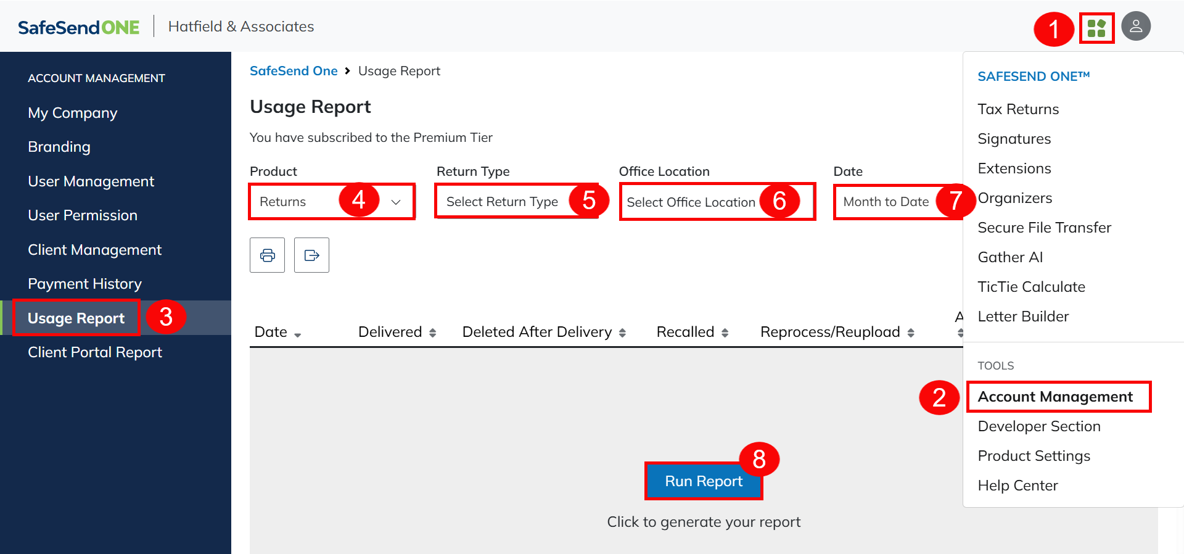Open the Month to Date dropdown
The height and width of the screenshot is (554, 1184).
pyautogui.click(x=886, y=202)
